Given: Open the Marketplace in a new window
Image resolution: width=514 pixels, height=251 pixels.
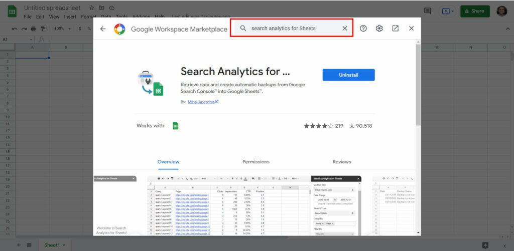Looking at the screenshot, I should [396, 29].
